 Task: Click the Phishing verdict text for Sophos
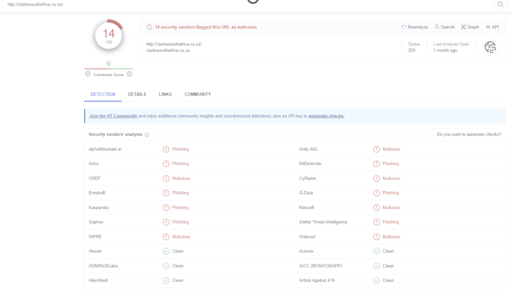(x=180, y=222)
